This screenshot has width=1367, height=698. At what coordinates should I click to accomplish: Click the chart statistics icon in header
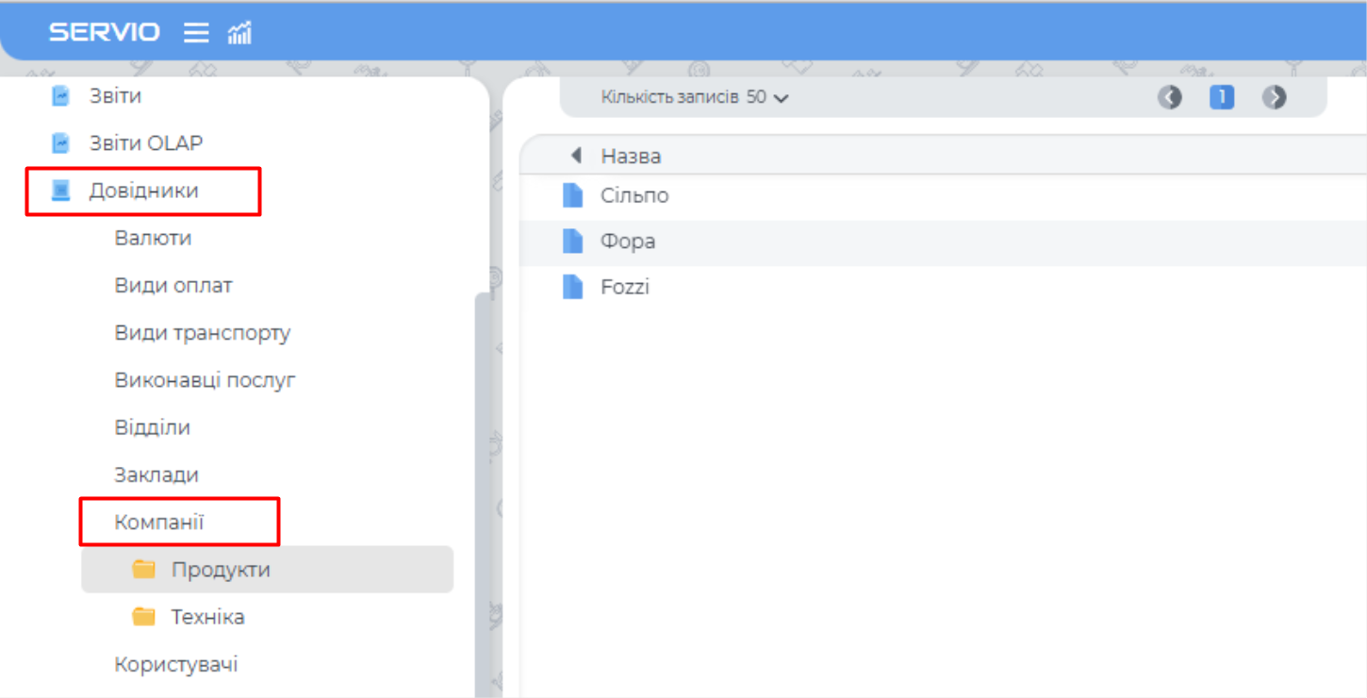(239, 33)
